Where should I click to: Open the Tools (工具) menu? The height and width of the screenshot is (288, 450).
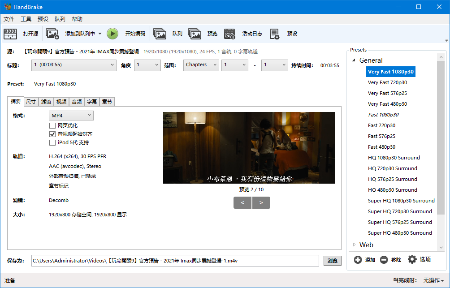26,19
